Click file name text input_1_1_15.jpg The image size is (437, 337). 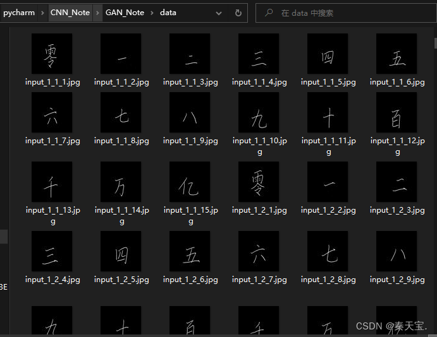point(191,216)
